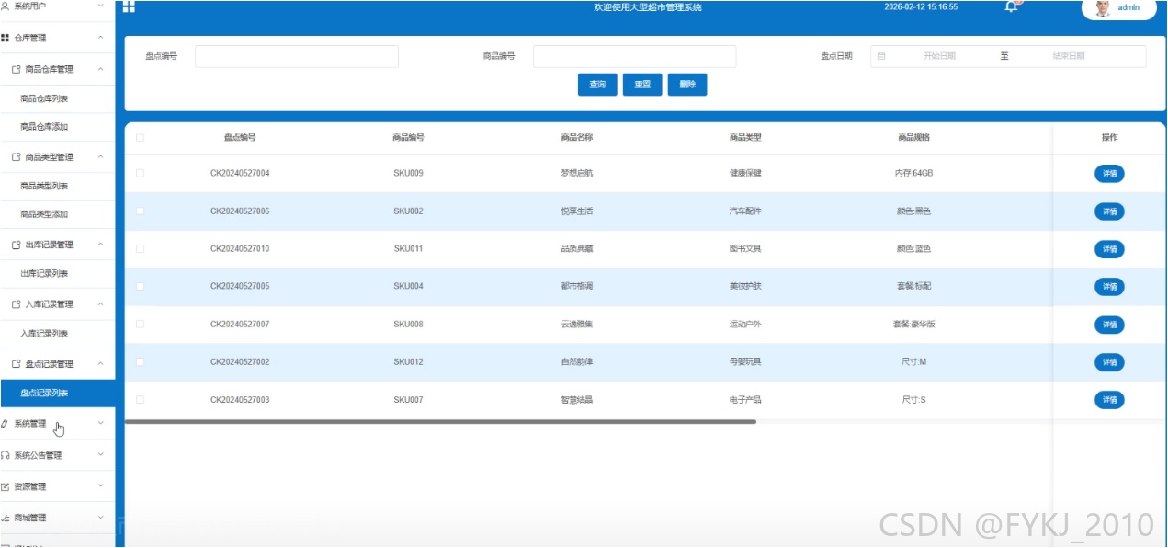View 详情 for row CK20240527002
This screenshot has width=1168, height=548.
point(1109,361)
